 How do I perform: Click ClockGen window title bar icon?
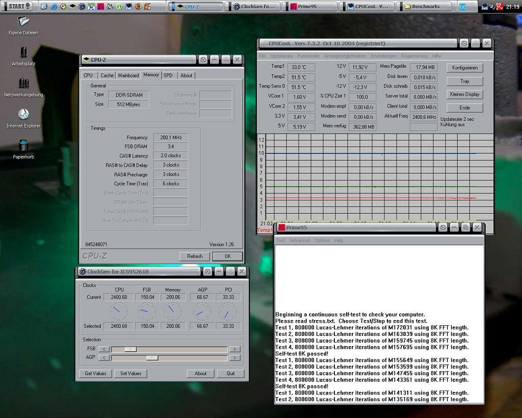[x=83, y=272]
